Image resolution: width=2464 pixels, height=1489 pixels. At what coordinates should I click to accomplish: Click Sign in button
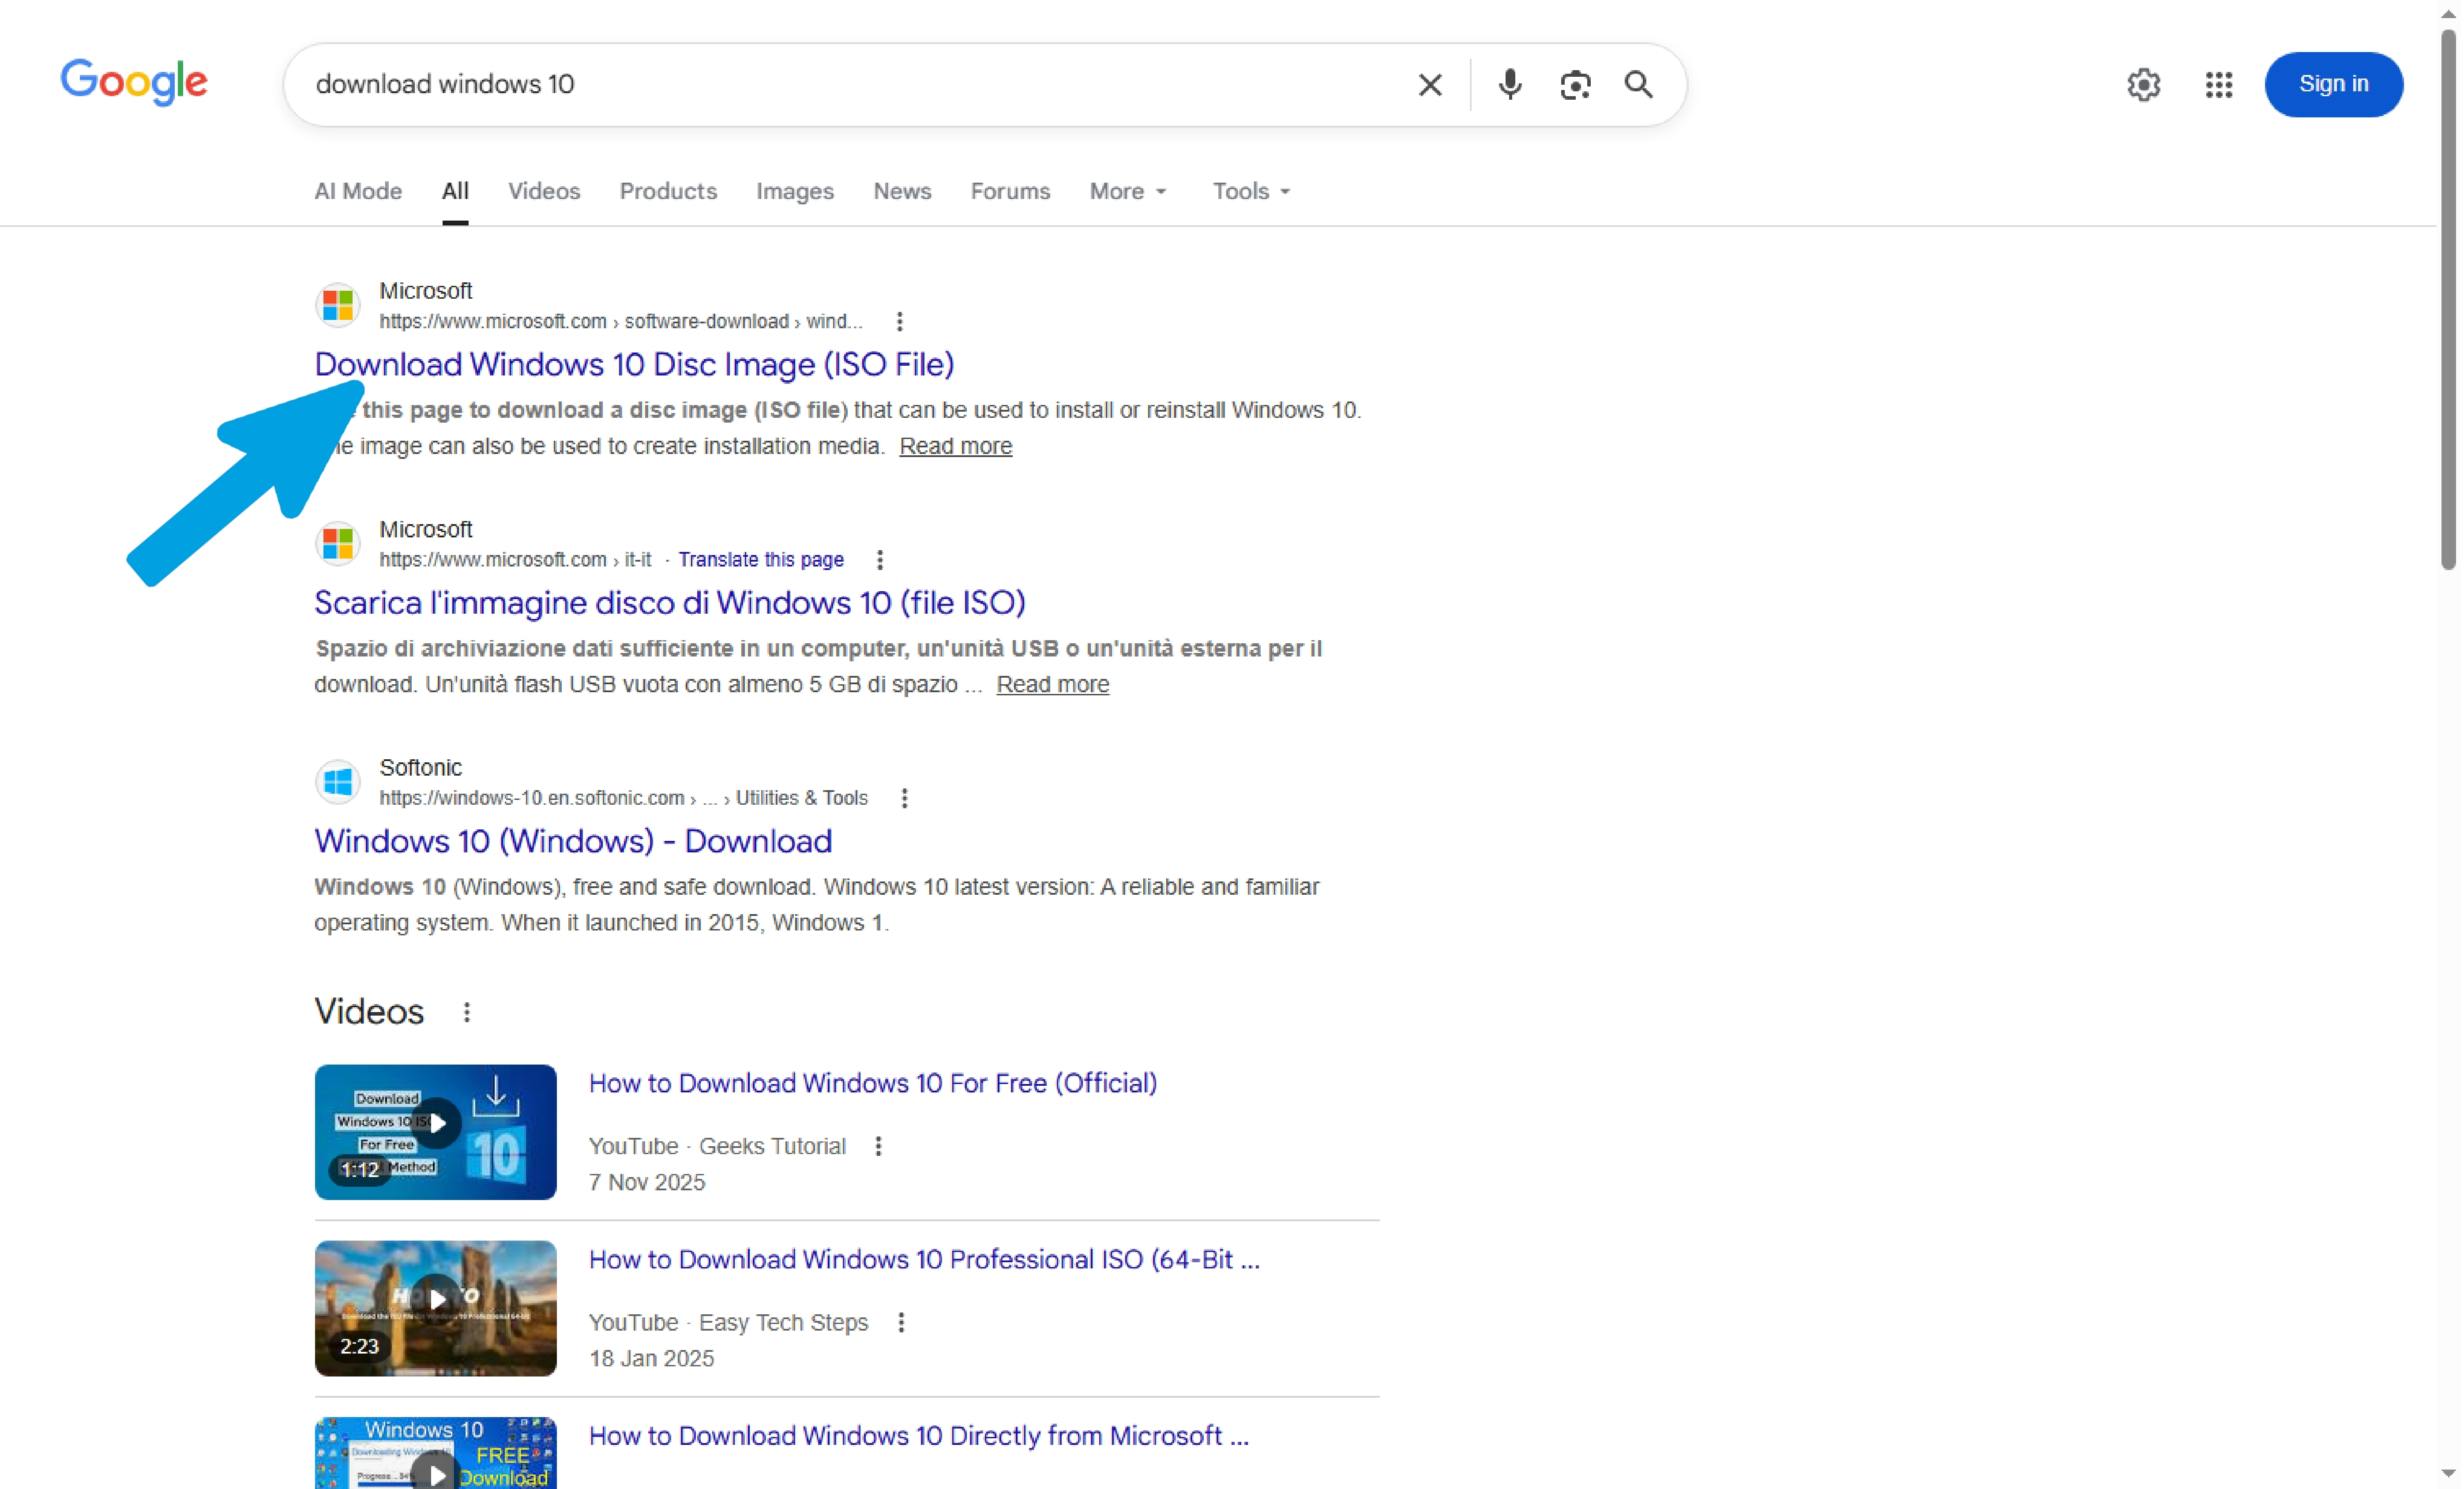point(2333,84)
